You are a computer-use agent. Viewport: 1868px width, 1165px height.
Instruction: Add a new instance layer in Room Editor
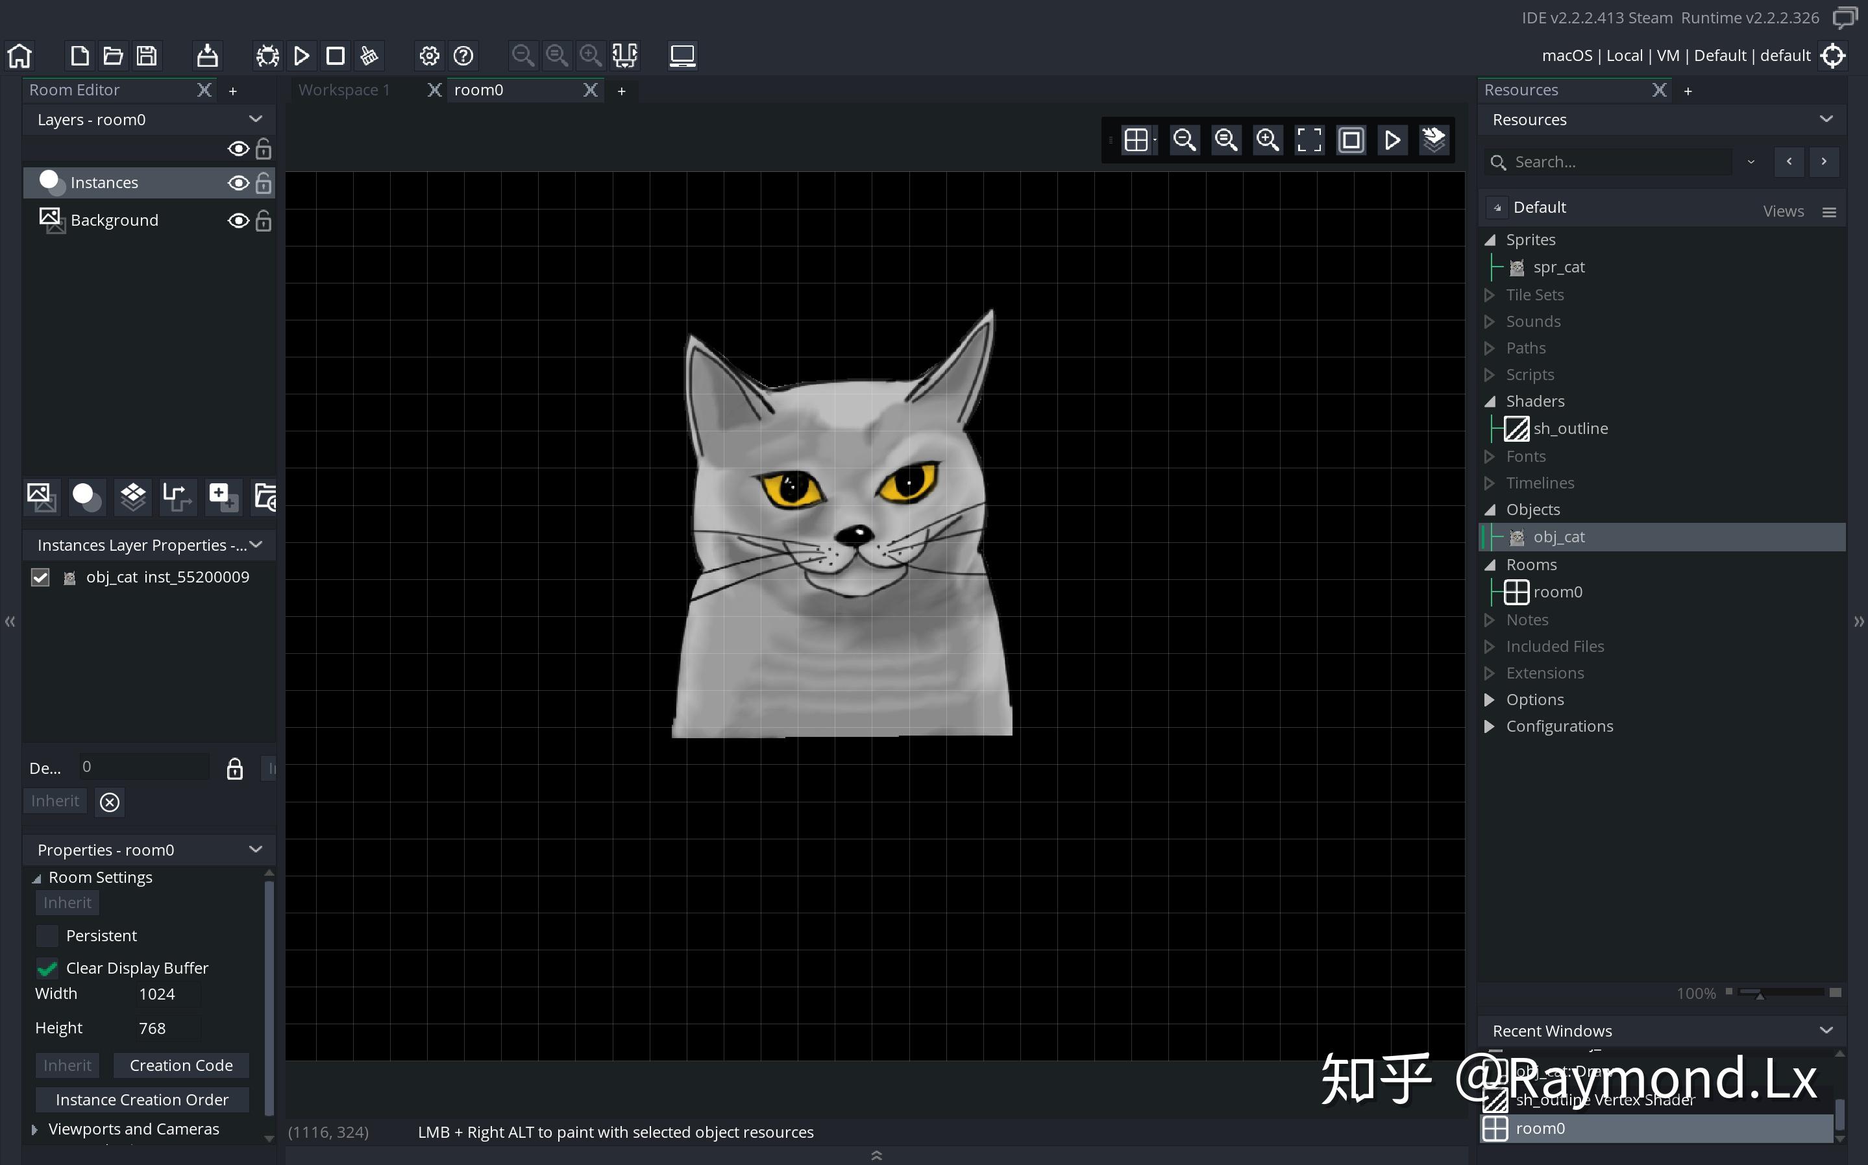[86, 497]
